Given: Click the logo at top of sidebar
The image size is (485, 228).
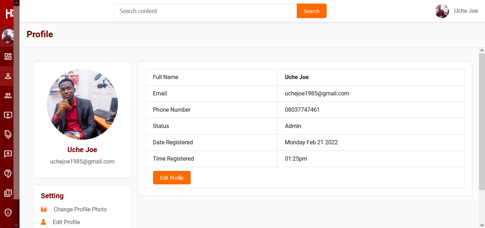Looking at the screenshot, I should (9, 13).
